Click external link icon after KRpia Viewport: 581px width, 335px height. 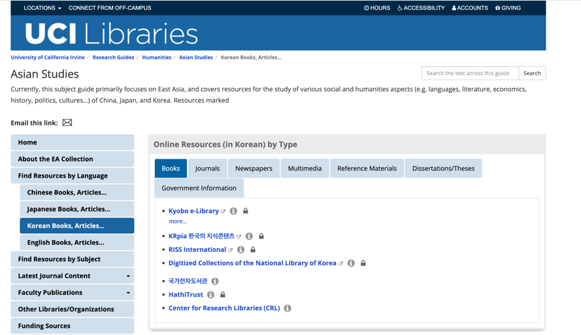tap(239, 236)
